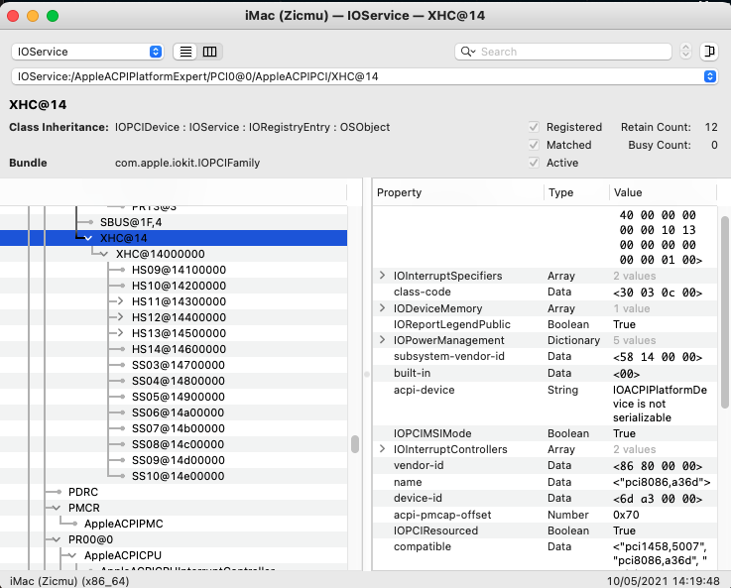Expand the IOPowerManagement dictionary
This screenshot has width=731, height=588.
point(382,340)
